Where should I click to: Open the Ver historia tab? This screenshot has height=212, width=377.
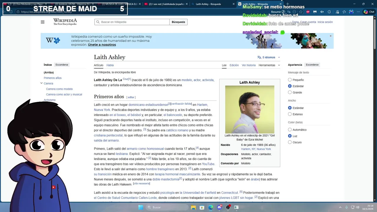(x=249, y=65)
